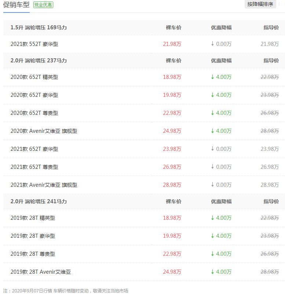Open 2019款 28T 豪华型 model
This screenshot has height=295, width=285.
coord(33,236)
